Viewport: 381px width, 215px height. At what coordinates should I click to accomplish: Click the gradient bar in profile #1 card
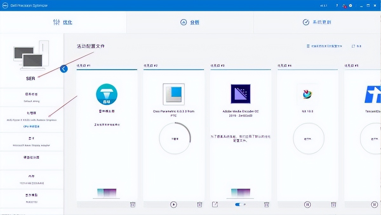(107, 193)
